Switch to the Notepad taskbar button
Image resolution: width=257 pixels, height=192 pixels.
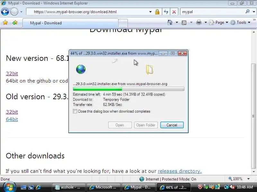click(x=68, y=188)
